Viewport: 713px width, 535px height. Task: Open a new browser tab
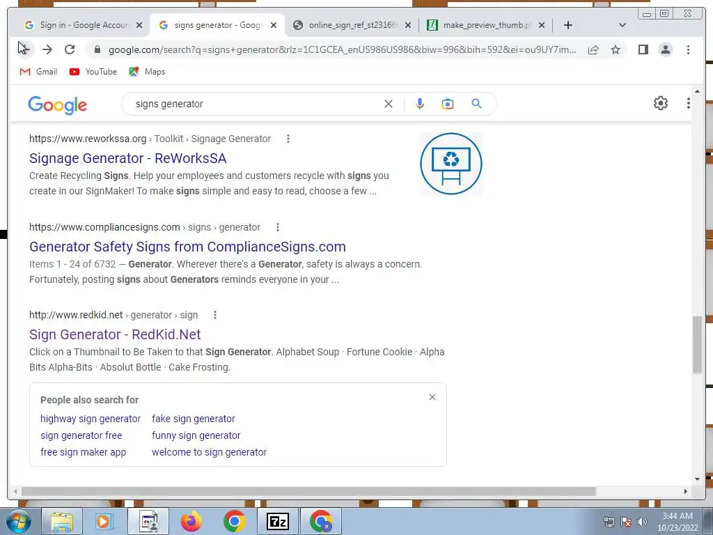click(x=568, y=25)
